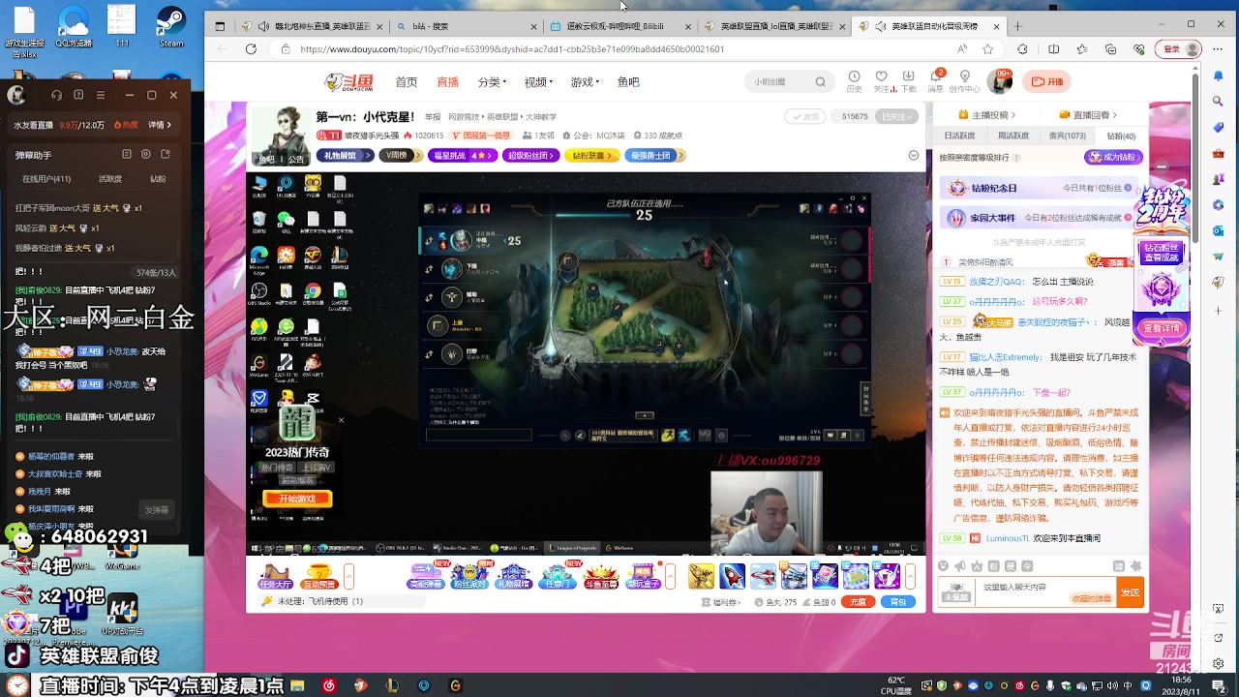Open Steam desktop shortcut
Viewport: 1239px width, 697px height.
click(x=171, y=26)
